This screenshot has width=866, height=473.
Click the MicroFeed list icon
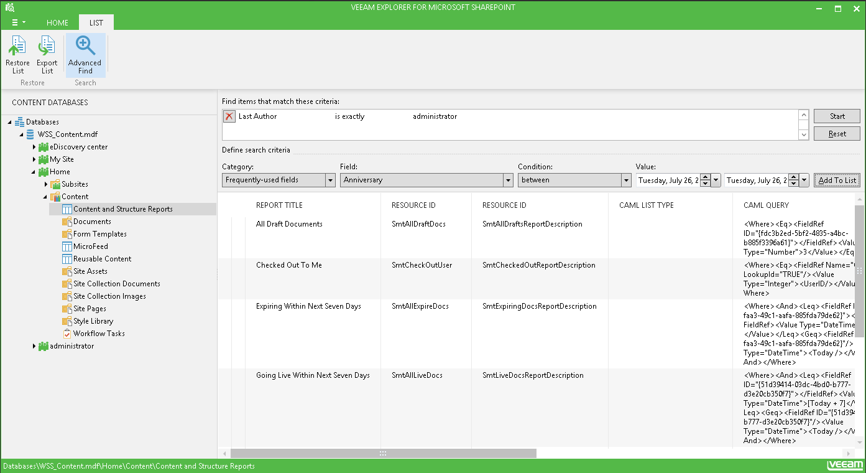click(x=67, y=246)
